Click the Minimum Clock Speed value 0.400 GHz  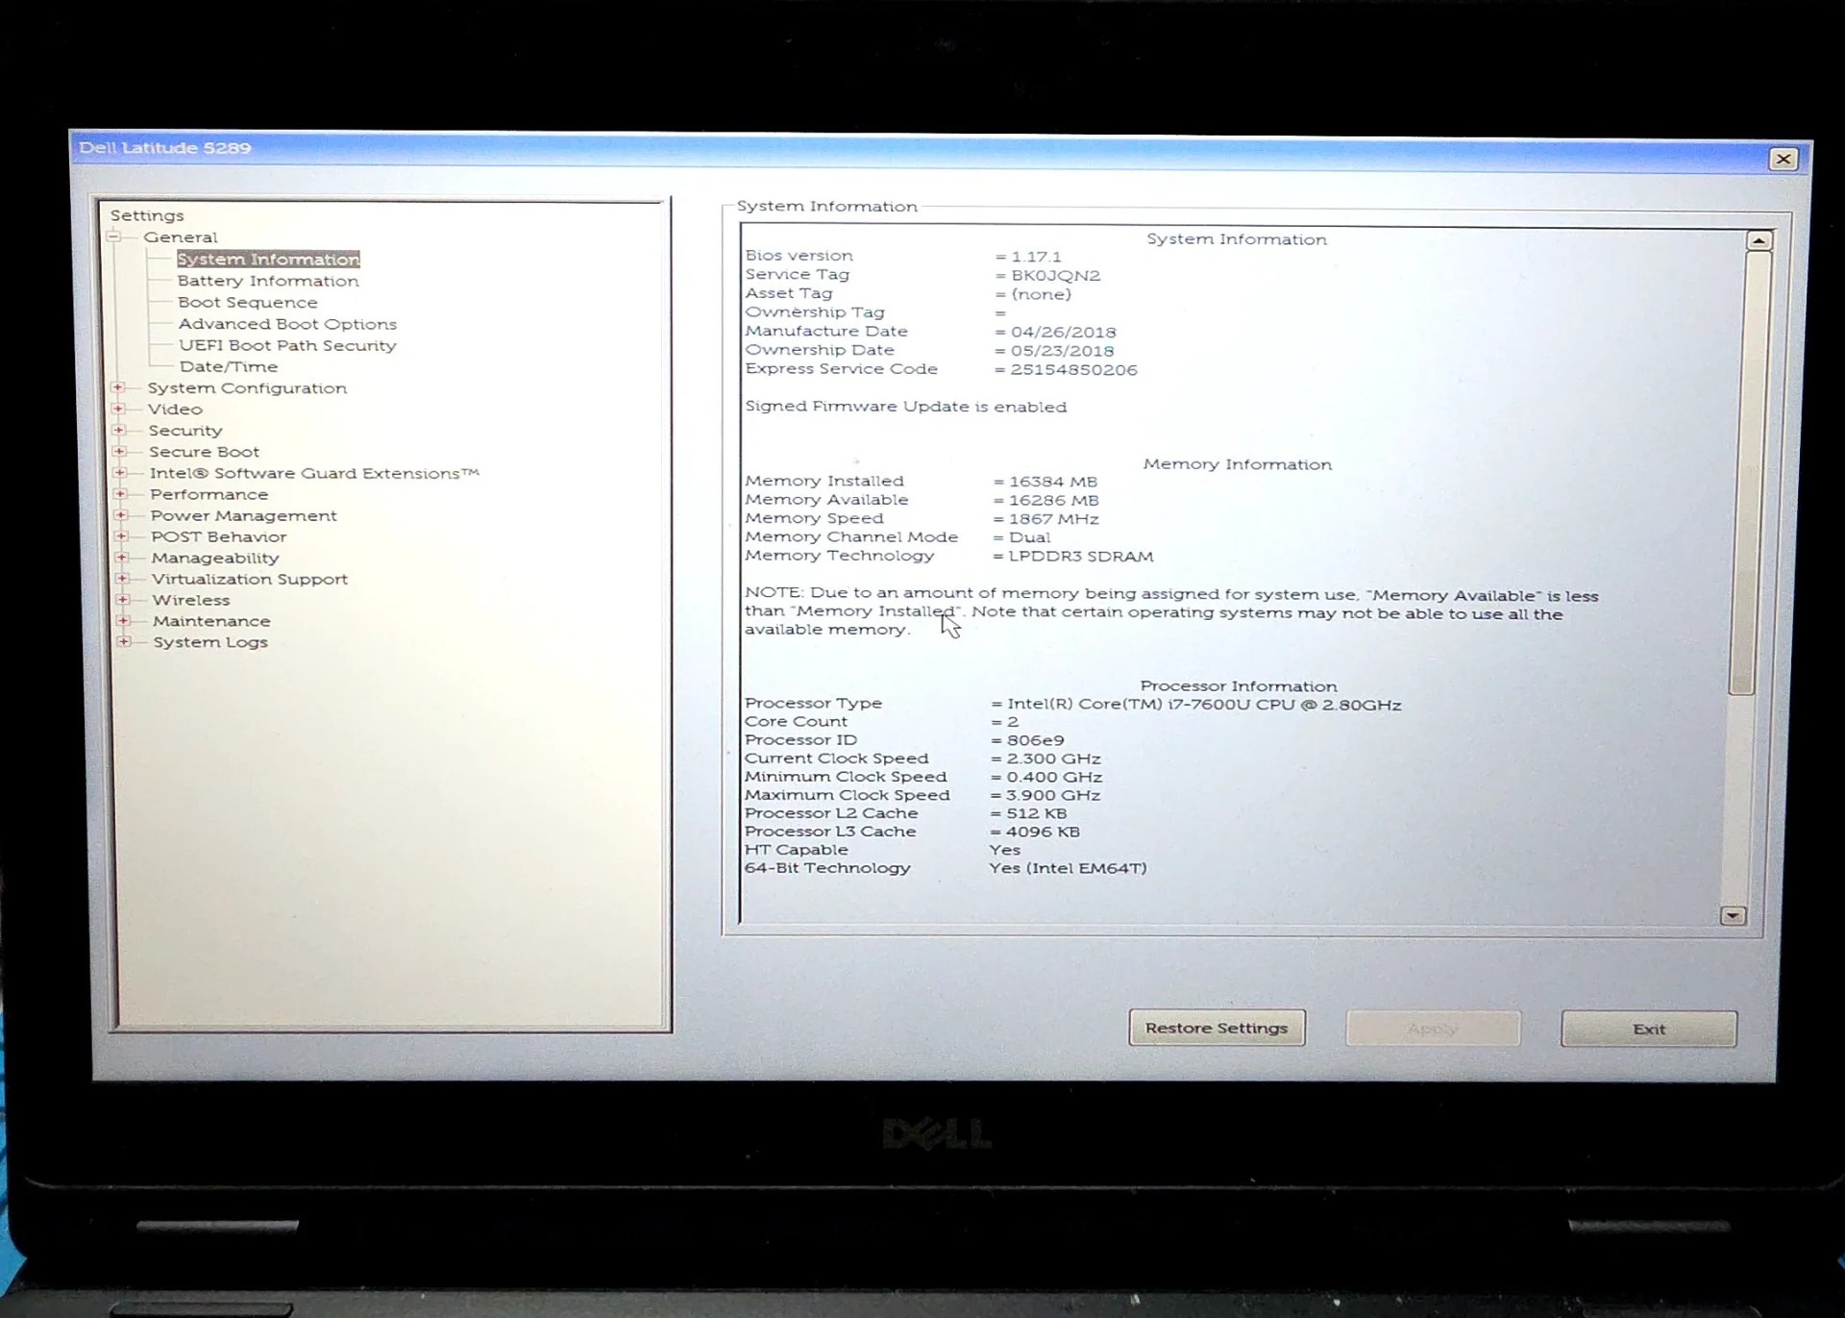[1054, 777]
